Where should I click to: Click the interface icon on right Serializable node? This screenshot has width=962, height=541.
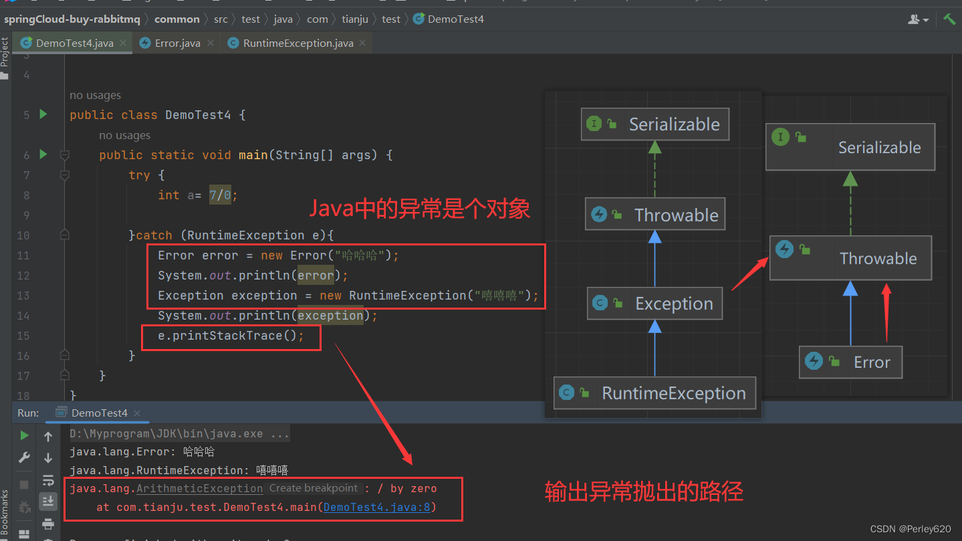tap(780, 138)
